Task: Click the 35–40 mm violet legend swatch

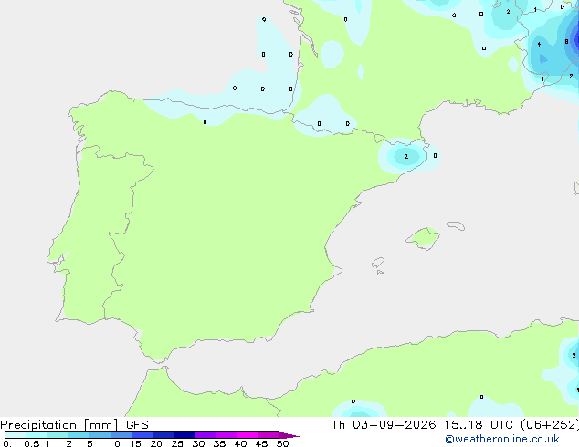Action: pyautogui.click(x=226, y=435)
